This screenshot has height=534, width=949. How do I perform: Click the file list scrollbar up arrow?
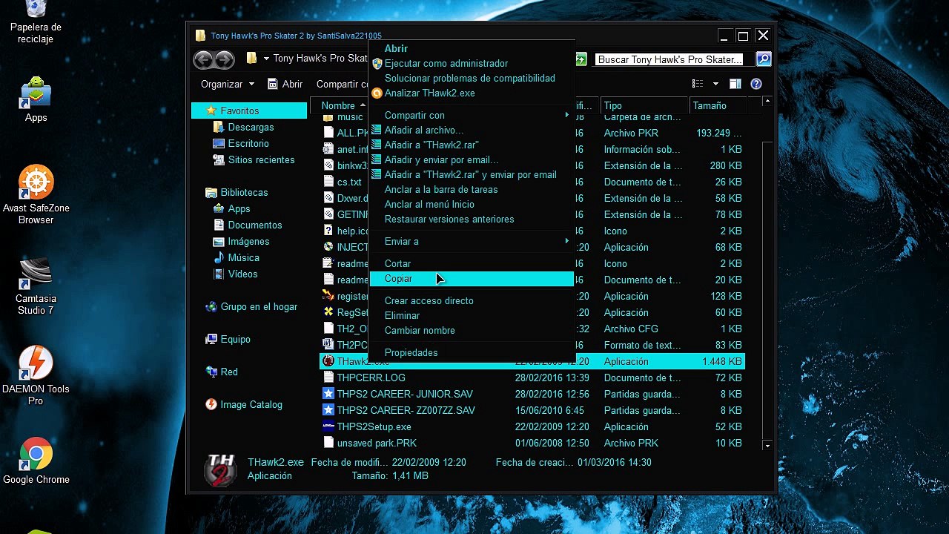[x=767, y=101]
